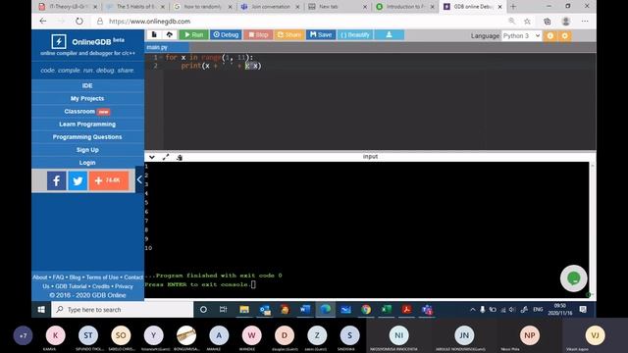Open browser Collections icon
This screenshot has width=628, height=353.
pyautogui.click(x=548, y=22)
